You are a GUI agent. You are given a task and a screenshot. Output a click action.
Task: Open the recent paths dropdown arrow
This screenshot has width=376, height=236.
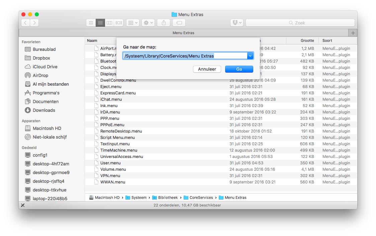click(250, 56)
